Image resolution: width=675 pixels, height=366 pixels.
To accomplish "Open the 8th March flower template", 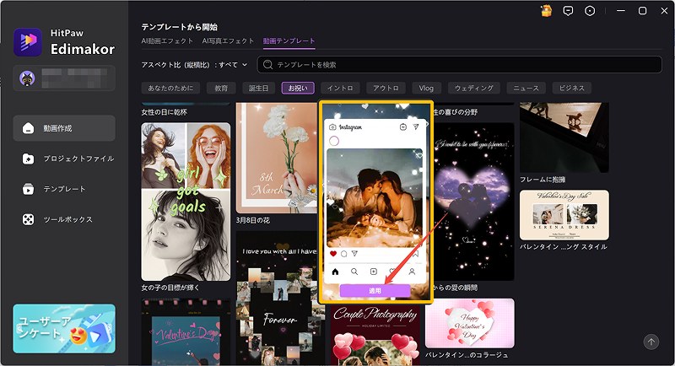I will coord(277,158).
